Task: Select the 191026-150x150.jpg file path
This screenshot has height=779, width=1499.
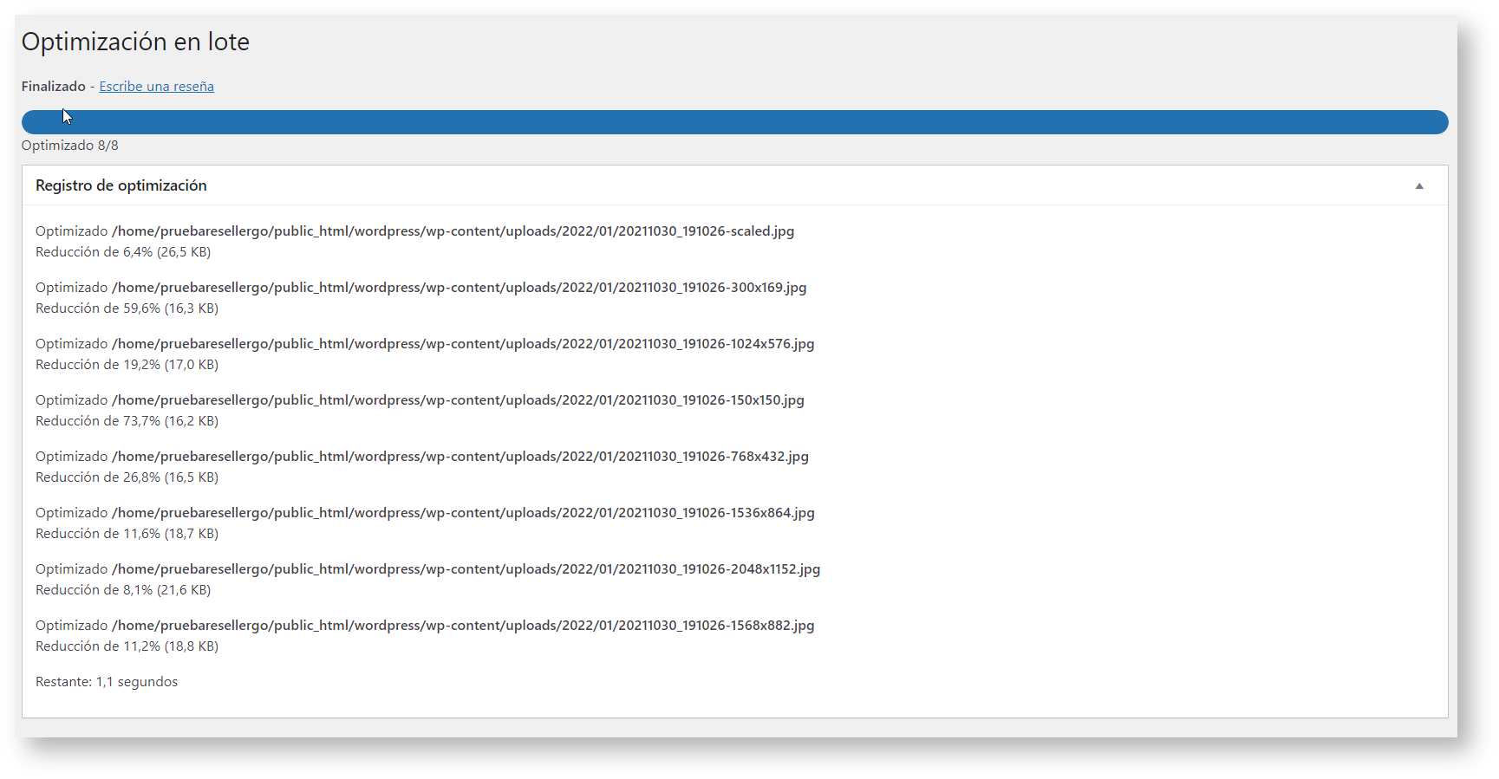Action: (x=458, y=400)
